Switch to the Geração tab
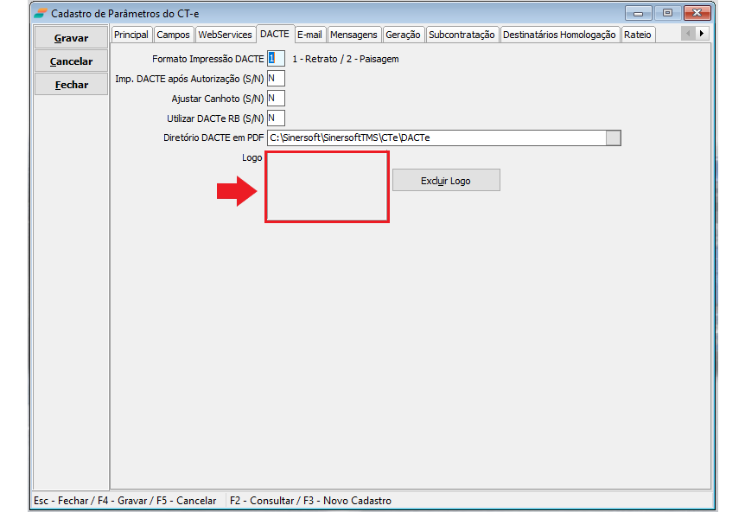This screenshot has width=745, height=512. (403, 35)
